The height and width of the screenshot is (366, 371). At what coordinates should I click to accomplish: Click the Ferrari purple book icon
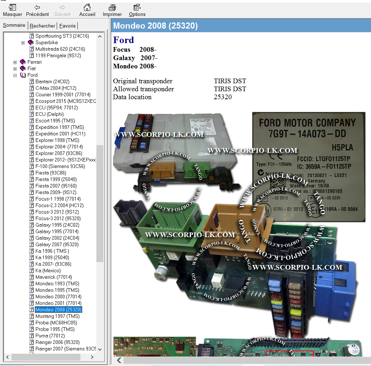[23, 62]
